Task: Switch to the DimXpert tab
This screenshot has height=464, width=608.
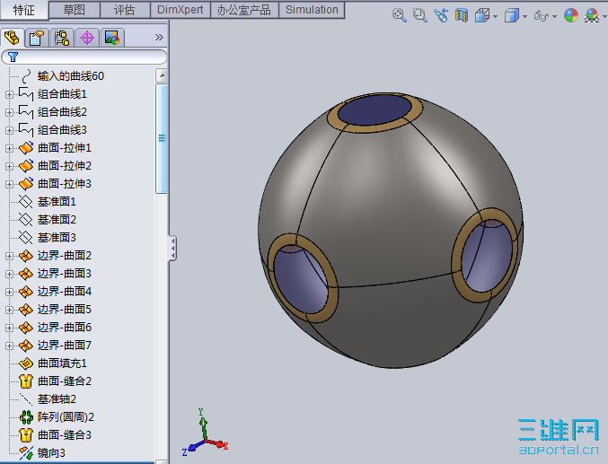Action: (x=181, y=10)
